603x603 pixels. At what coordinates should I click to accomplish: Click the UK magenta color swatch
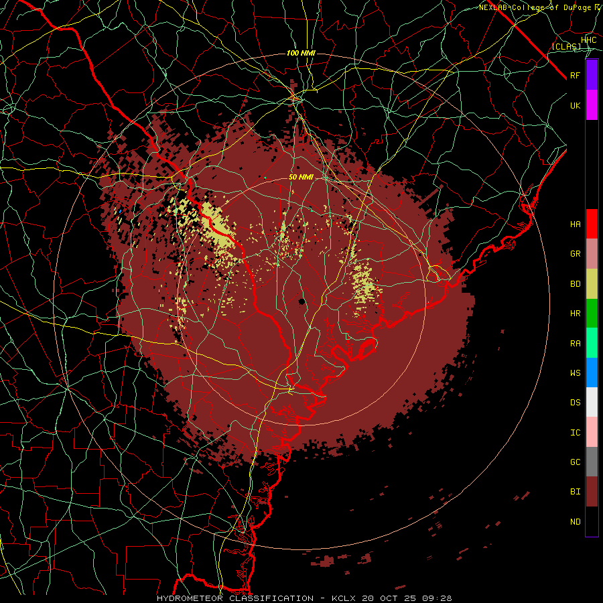pyautogui.click(x=592, y=105)
